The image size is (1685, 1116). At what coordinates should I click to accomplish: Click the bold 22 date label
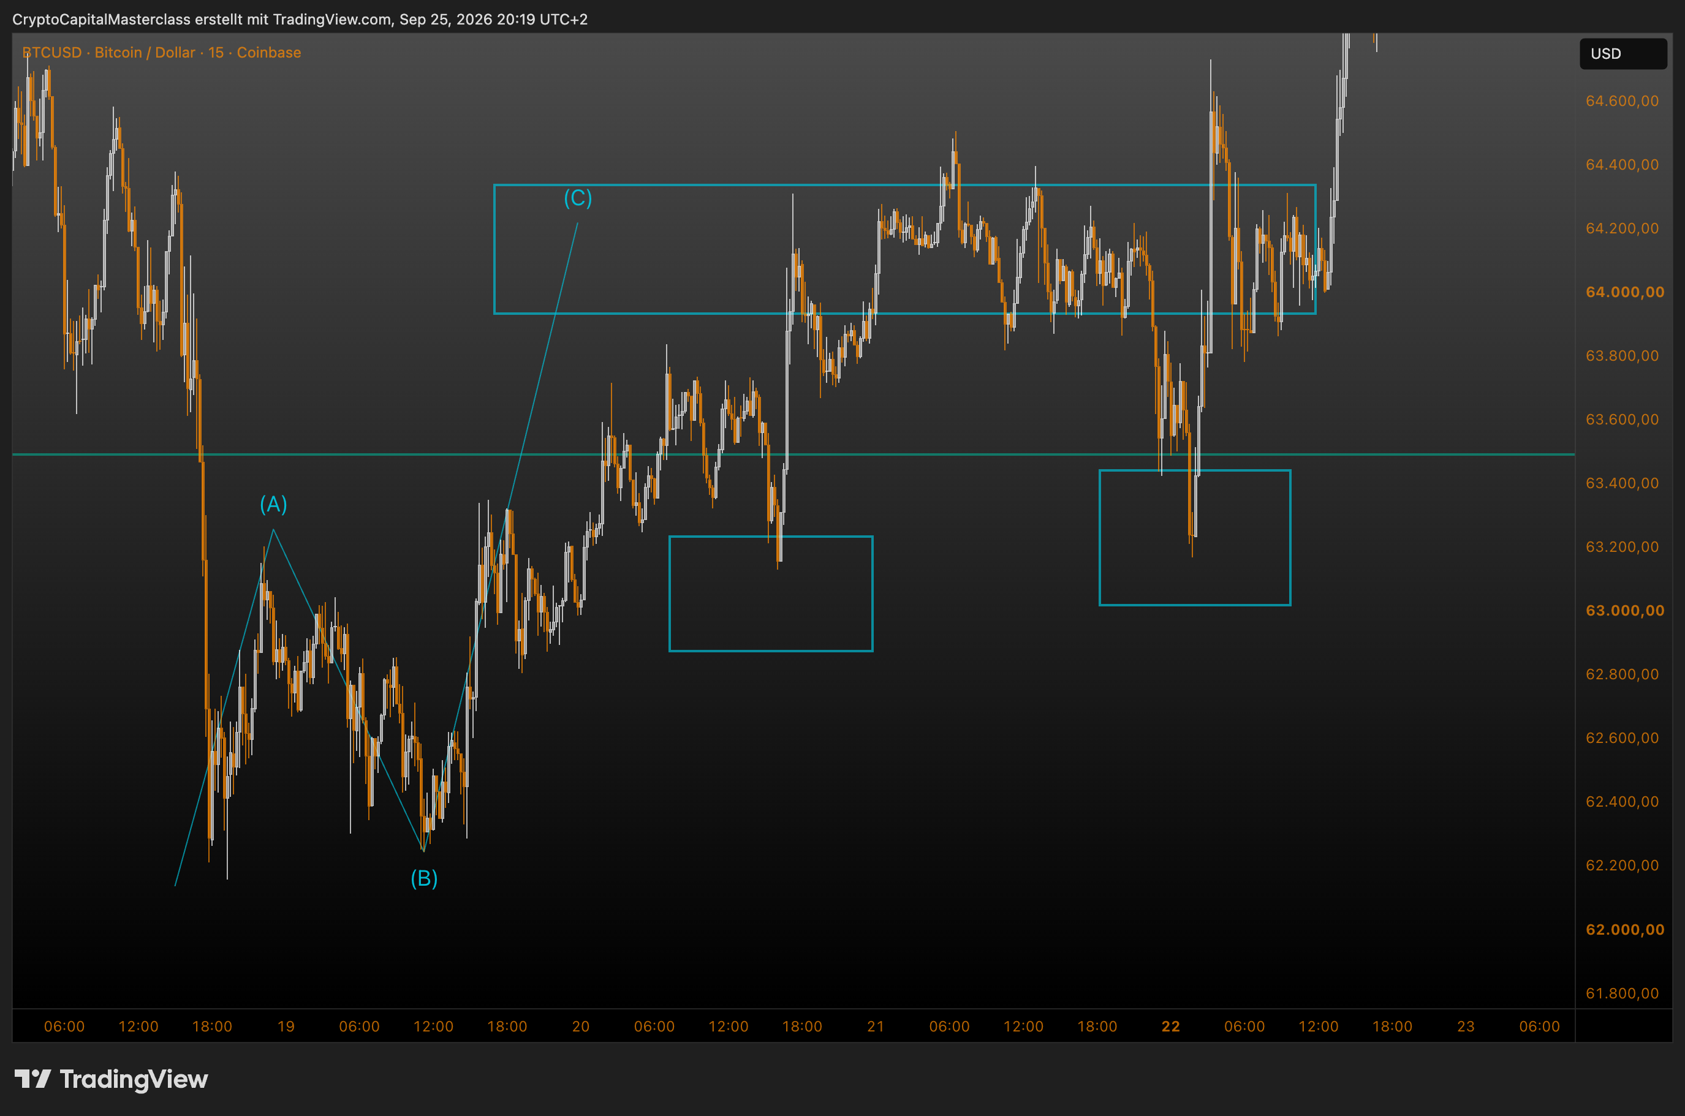[1171, 1027]
